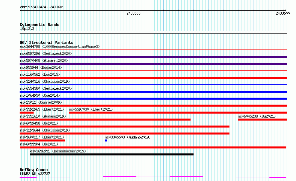Click the red bar of nsv3351610
Screen dimensions: 296x181
(x=105, y=120)
